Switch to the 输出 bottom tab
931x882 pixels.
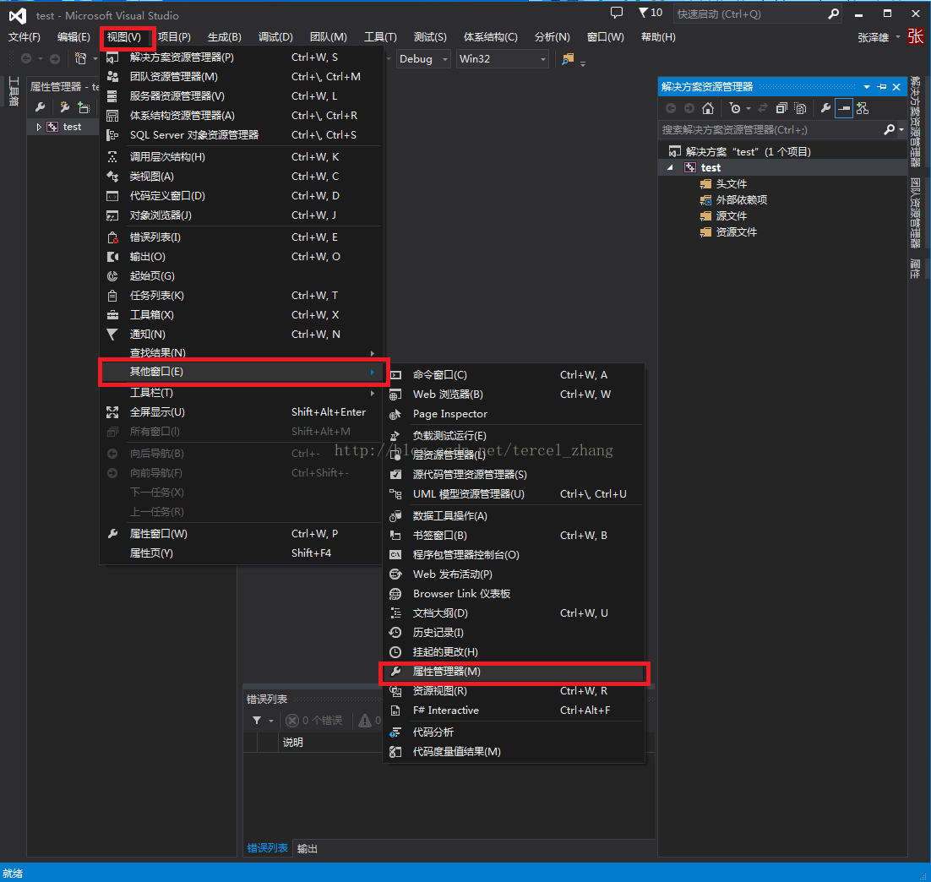click(x=307, y=848)
